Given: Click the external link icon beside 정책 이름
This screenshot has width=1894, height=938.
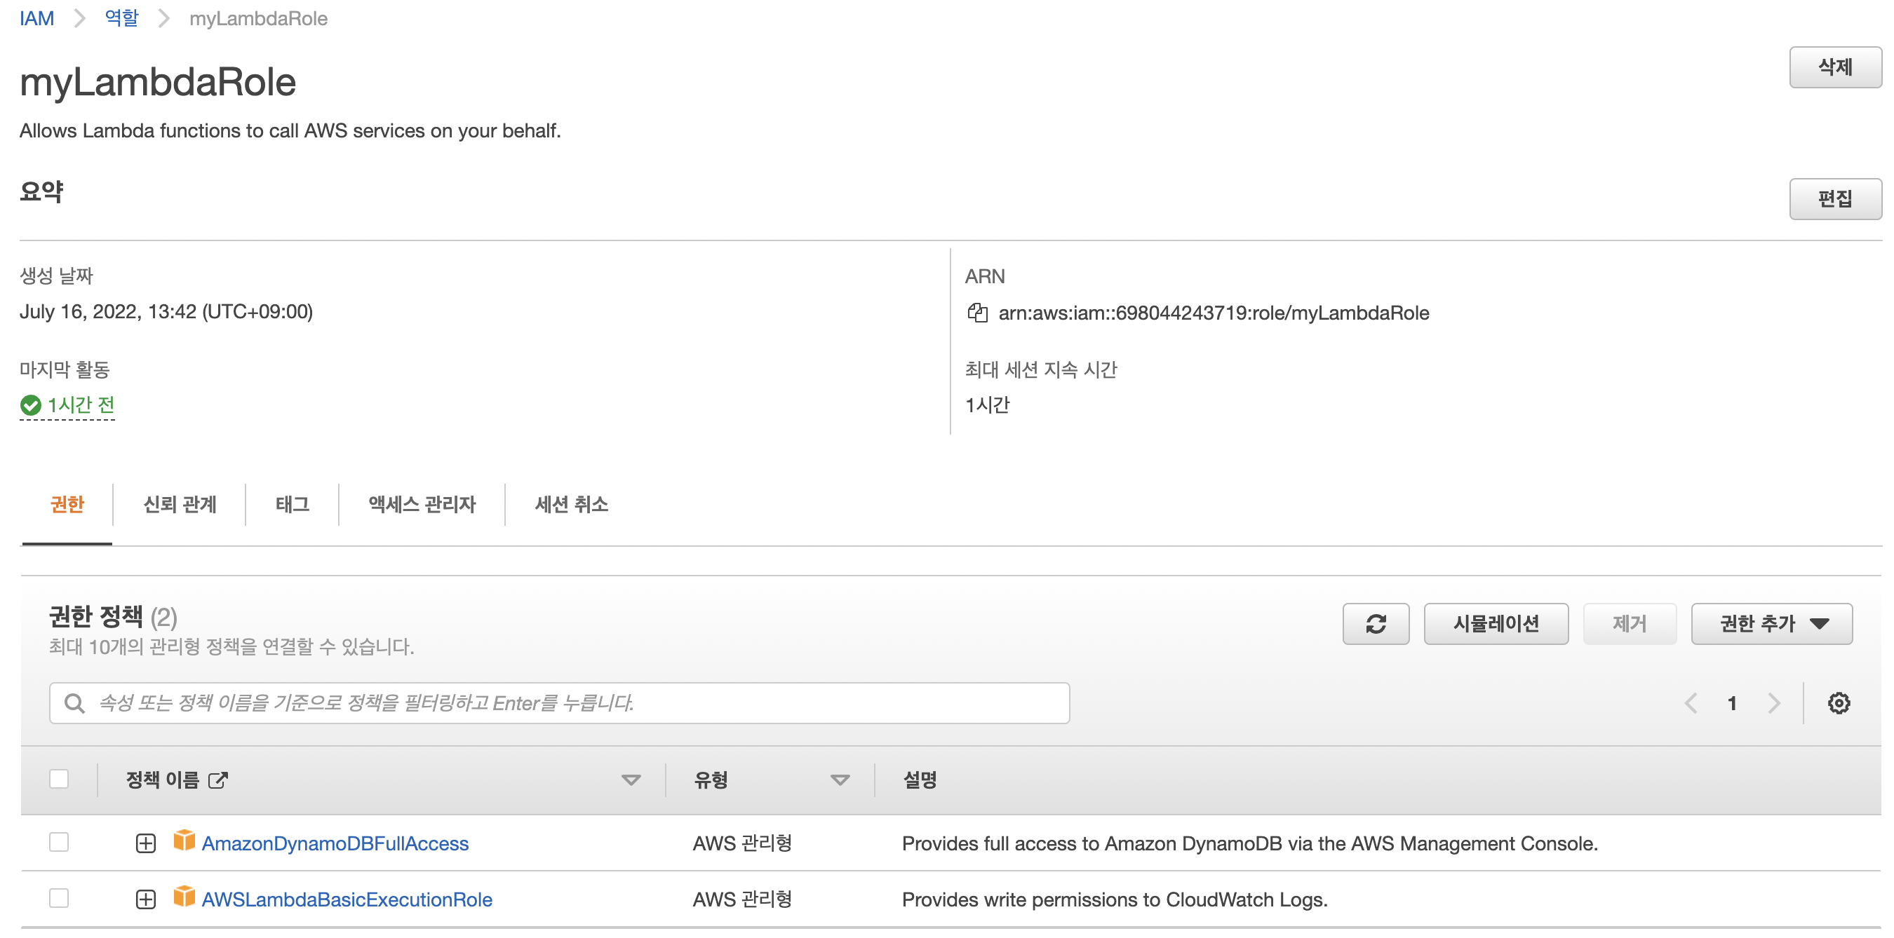Looking at the screenshot, I should [217, 780].
